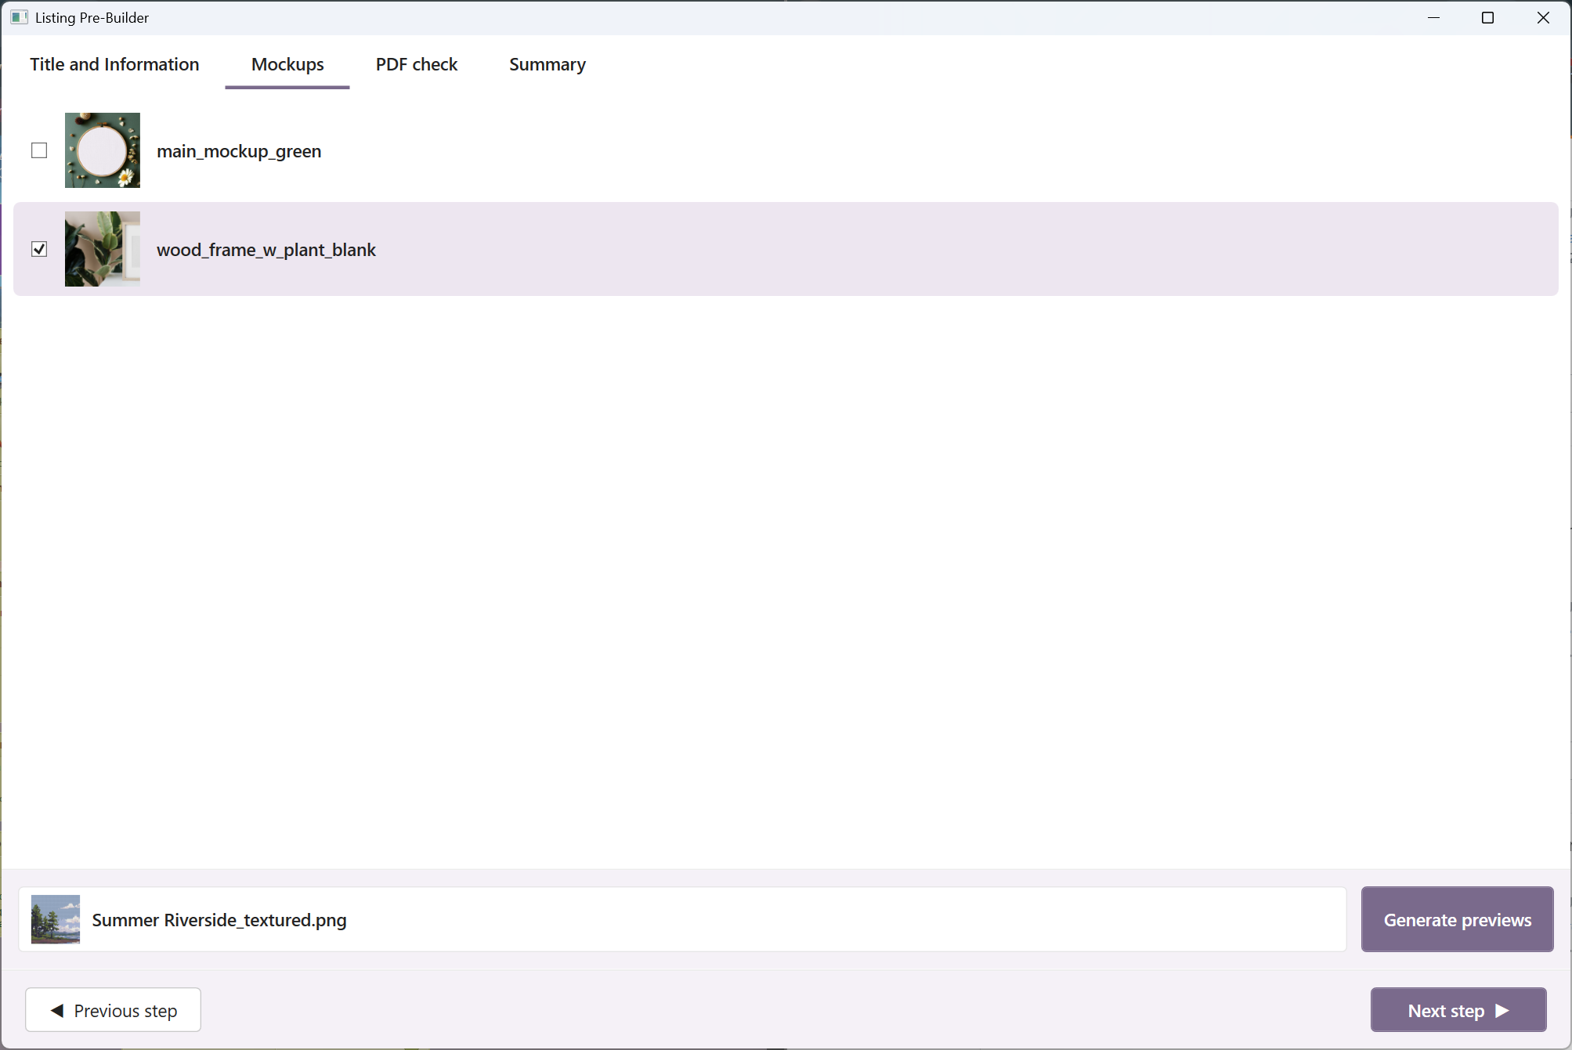This screenshot has height=1050, width=1572.
Task: Go to the Summary tab
Action: point(547,64)
